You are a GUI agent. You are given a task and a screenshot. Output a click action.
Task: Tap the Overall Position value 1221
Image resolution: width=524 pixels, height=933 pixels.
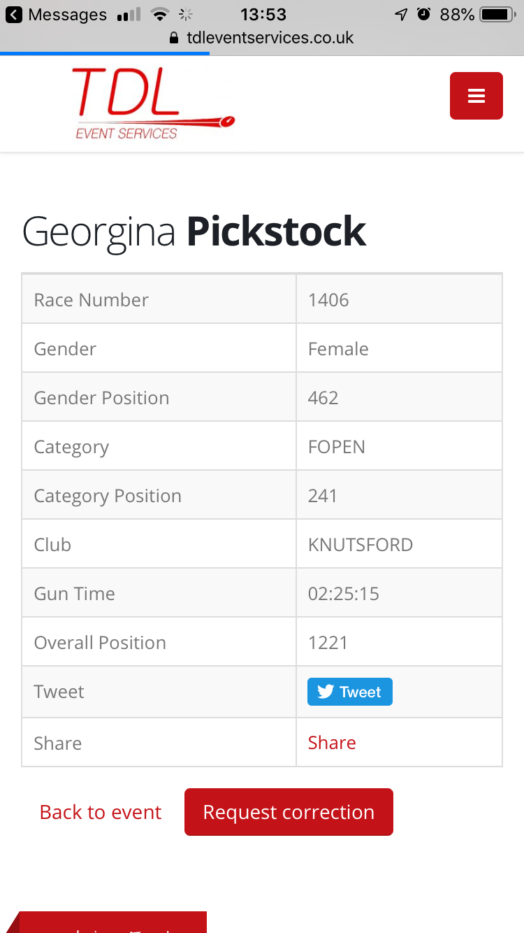328,643
